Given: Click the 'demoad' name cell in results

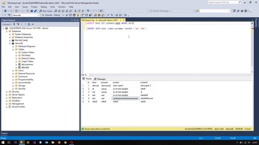Looking at the screenshot, I should [96, 86].
